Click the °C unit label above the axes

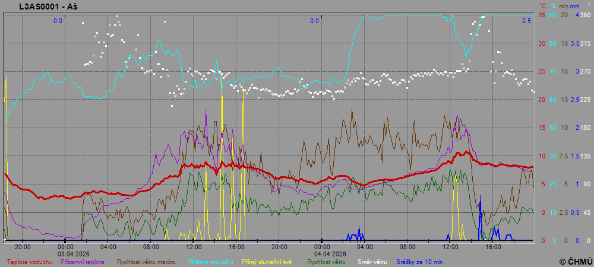point(541,6)
